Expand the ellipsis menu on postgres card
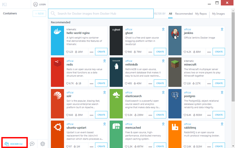The image size is (235, 148). click(209, 115)
